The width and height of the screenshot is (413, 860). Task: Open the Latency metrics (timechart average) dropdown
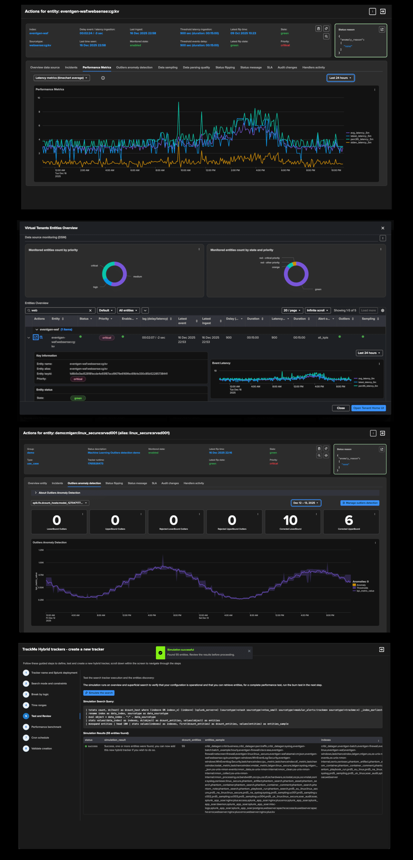[x=61, y=78]
